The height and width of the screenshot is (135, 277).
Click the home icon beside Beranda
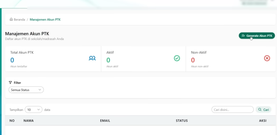11,19
